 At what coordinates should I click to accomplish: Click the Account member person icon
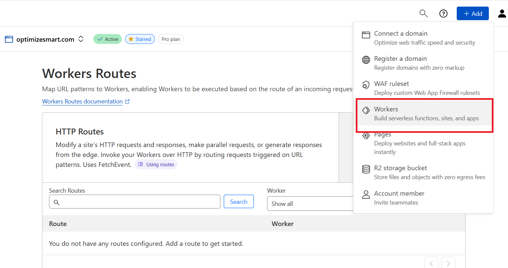[366, 195]
